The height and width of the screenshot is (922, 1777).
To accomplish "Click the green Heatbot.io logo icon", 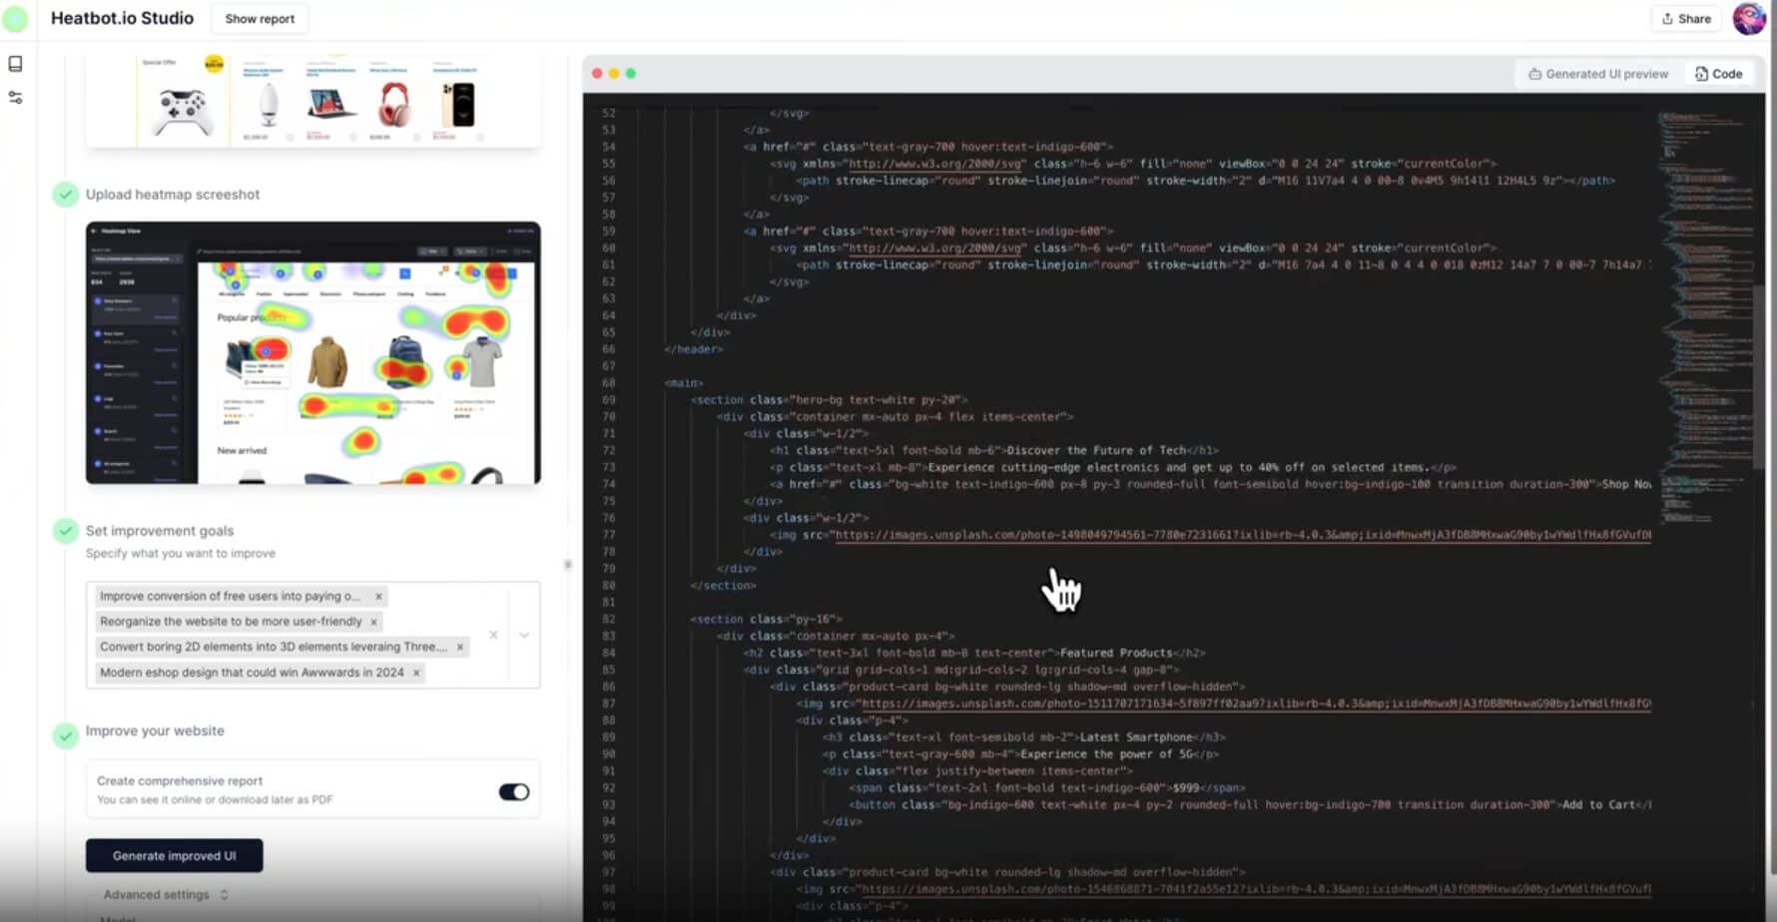I will click(x=16, y=19).
